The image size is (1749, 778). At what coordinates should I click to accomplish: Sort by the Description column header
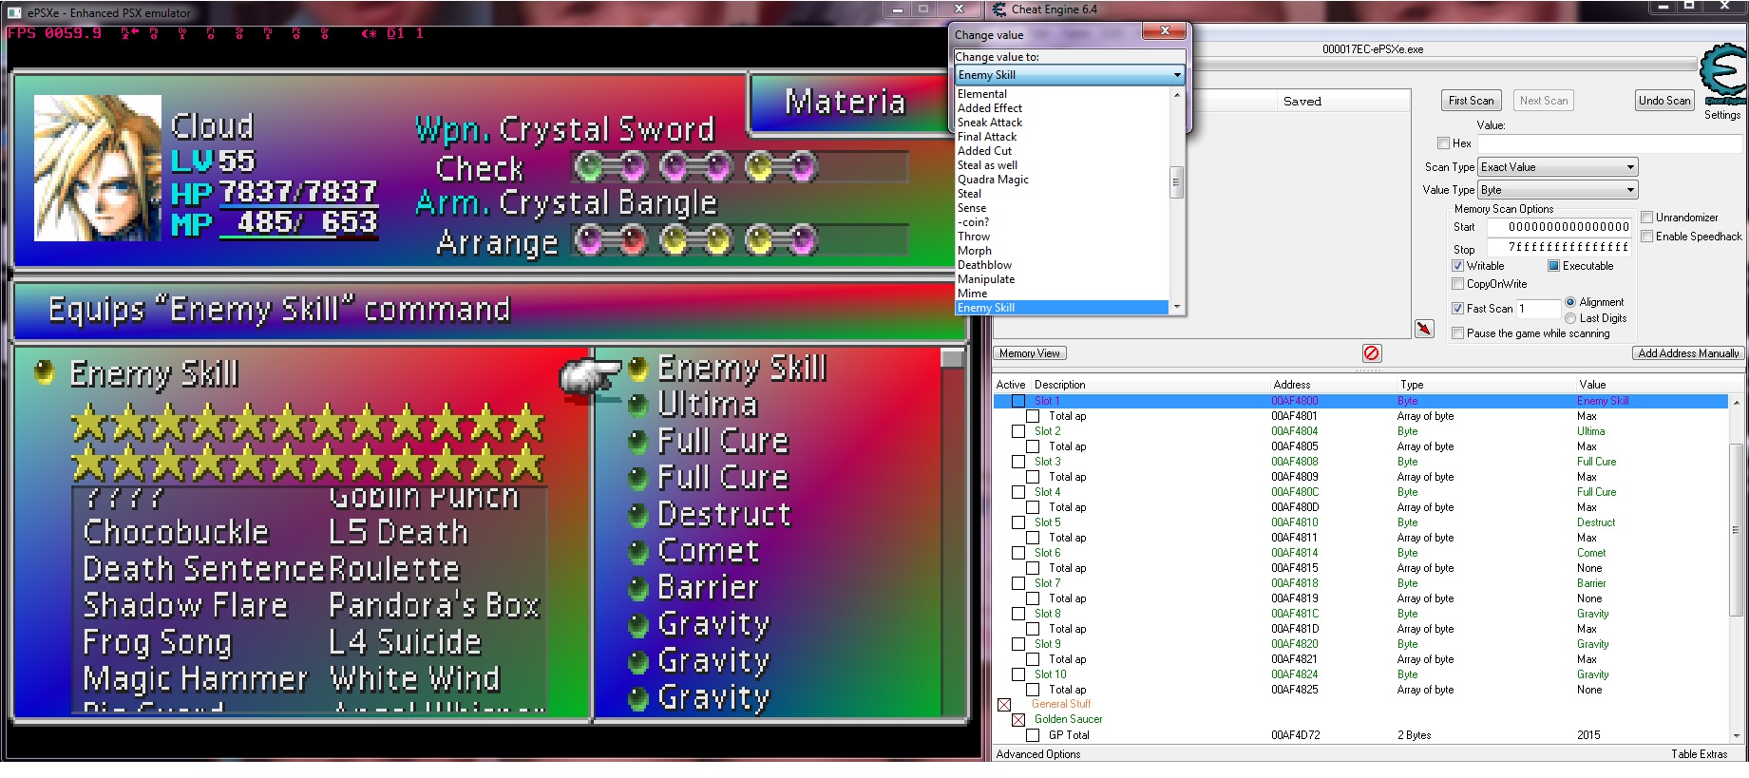1060,385
